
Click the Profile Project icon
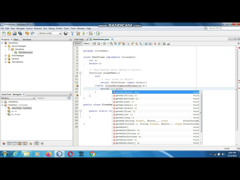(x=98, y=33)
